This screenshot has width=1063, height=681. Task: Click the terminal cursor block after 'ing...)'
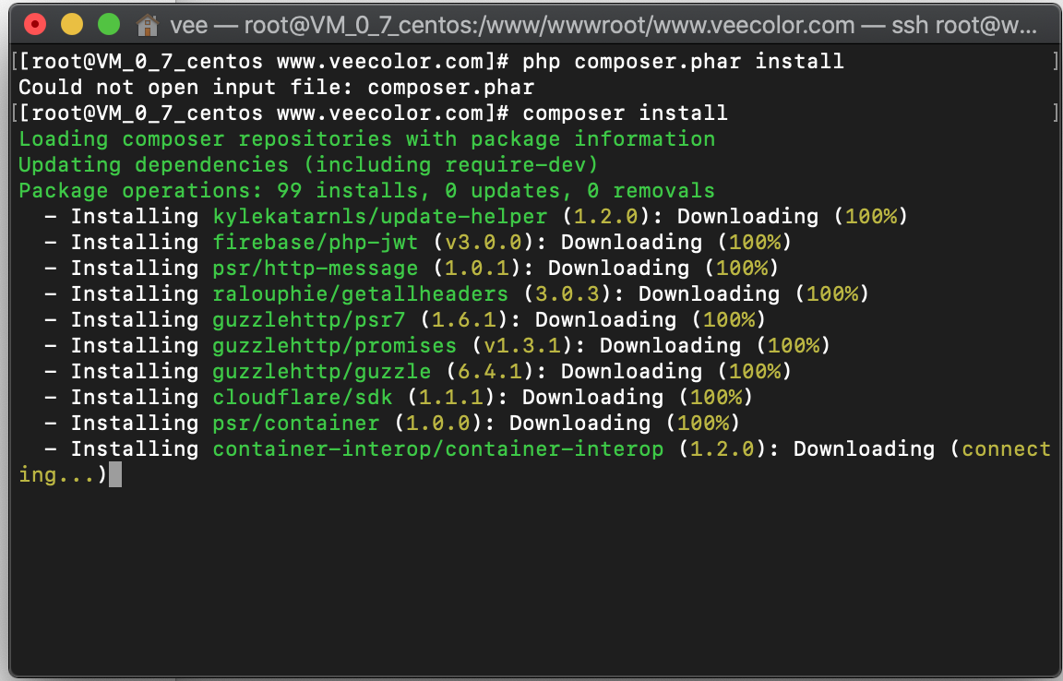pyautogui.click(x=115, y=474)
